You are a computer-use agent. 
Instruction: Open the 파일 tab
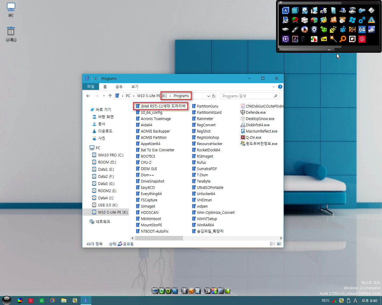pos(91,87)
